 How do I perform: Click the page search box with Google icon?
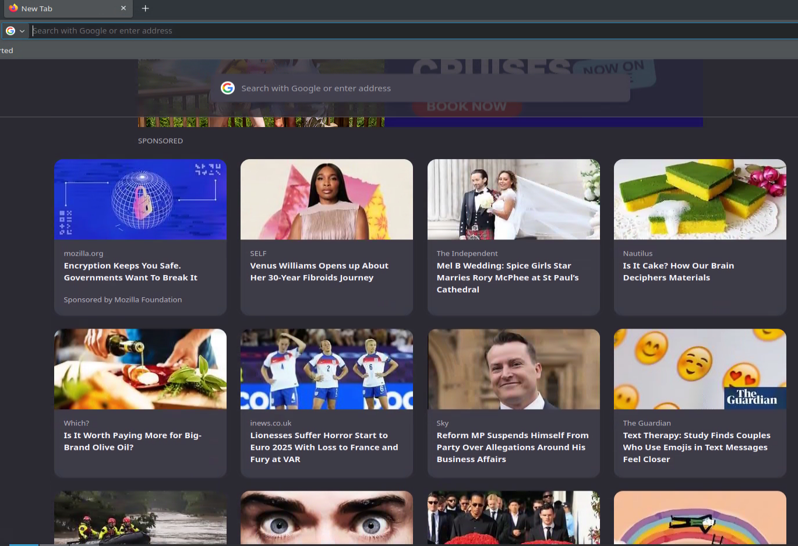[420, 88]
